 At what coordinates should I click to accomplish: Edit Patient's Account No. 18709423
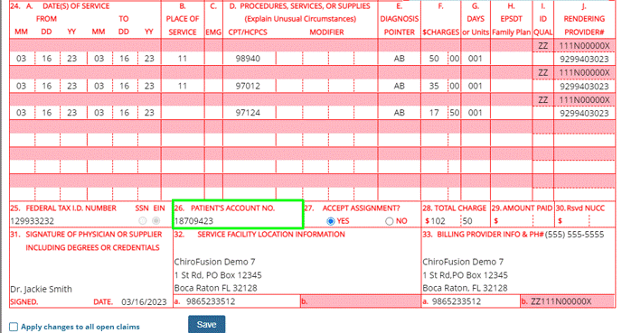(238, 221)
